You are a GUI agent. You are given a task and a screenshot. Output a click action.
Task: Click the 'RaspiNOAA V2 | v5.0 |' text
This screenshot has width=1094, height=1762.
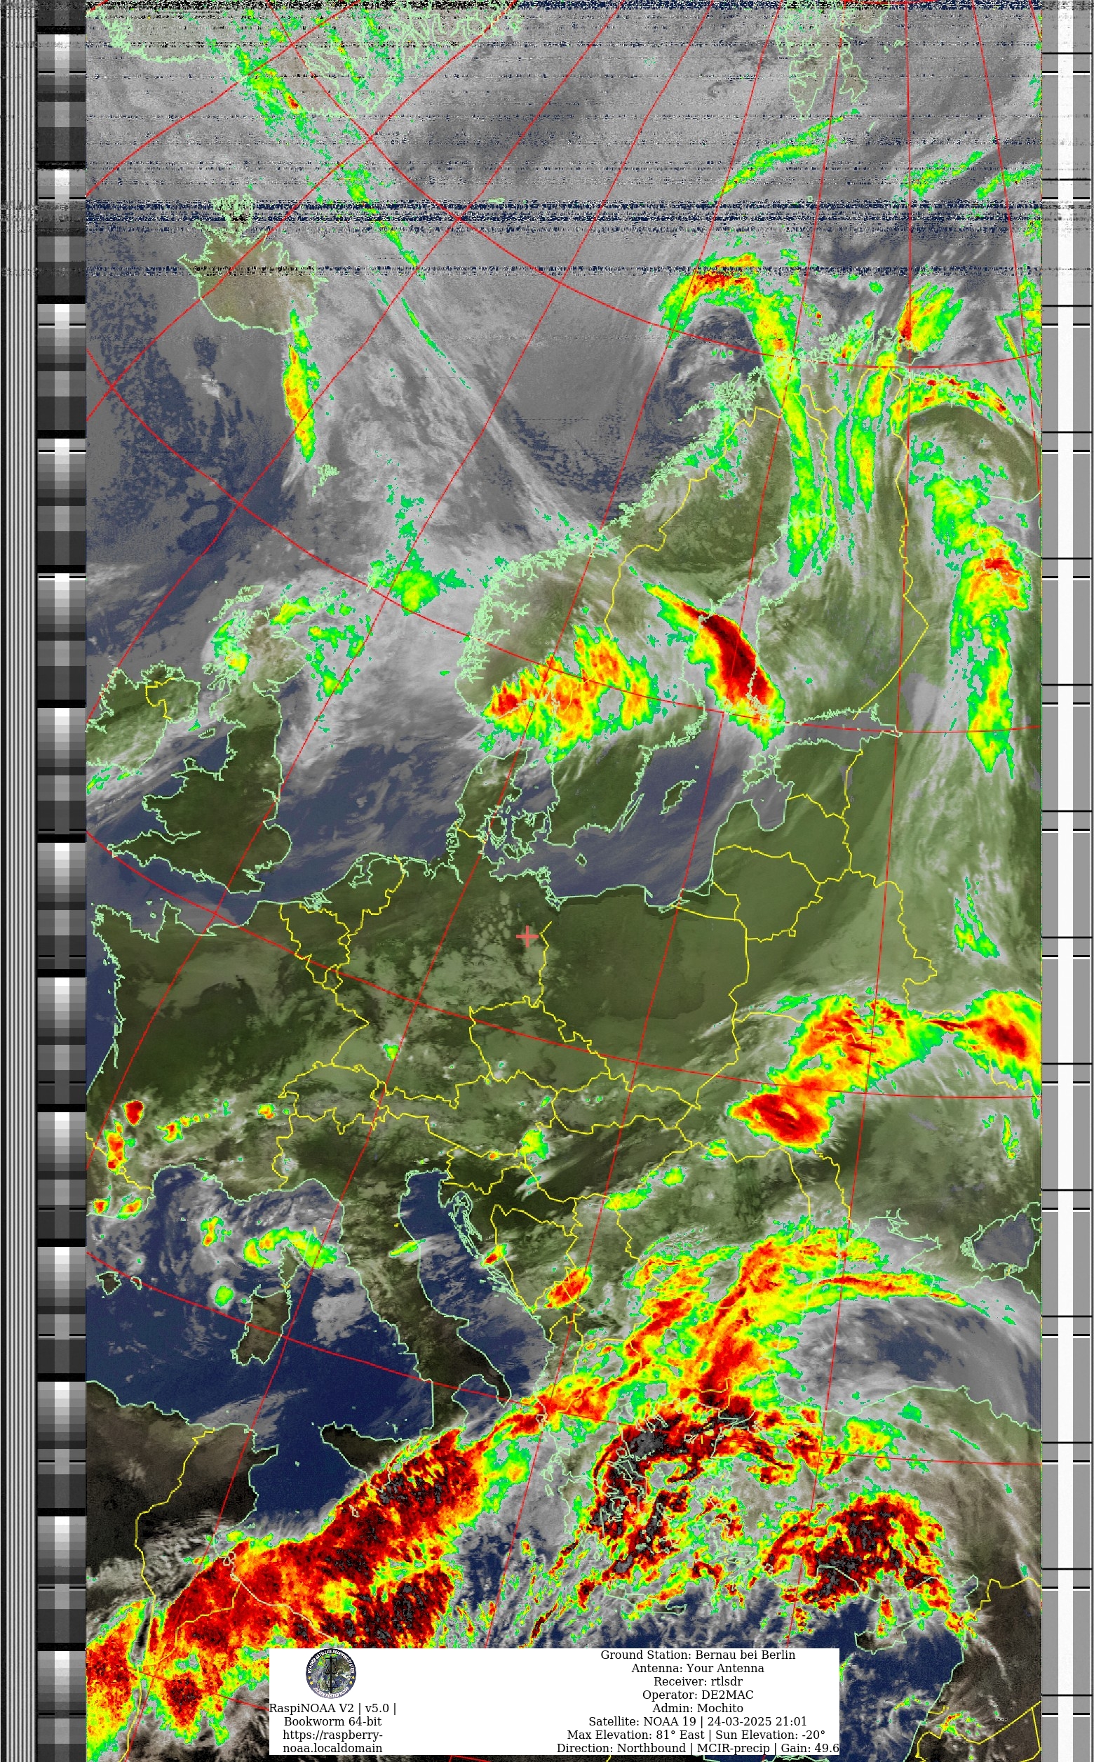tap(333, 1708)
